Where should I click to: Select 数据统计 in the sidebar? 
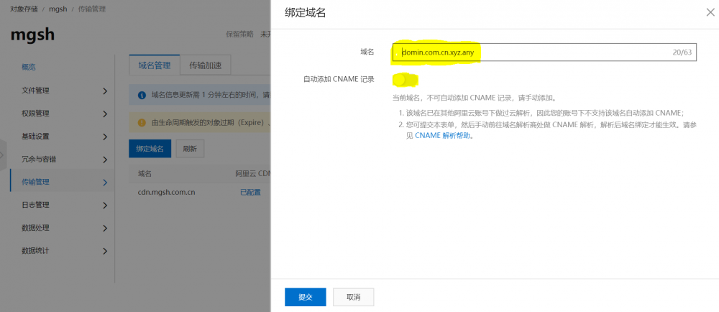tap(35, 251)
